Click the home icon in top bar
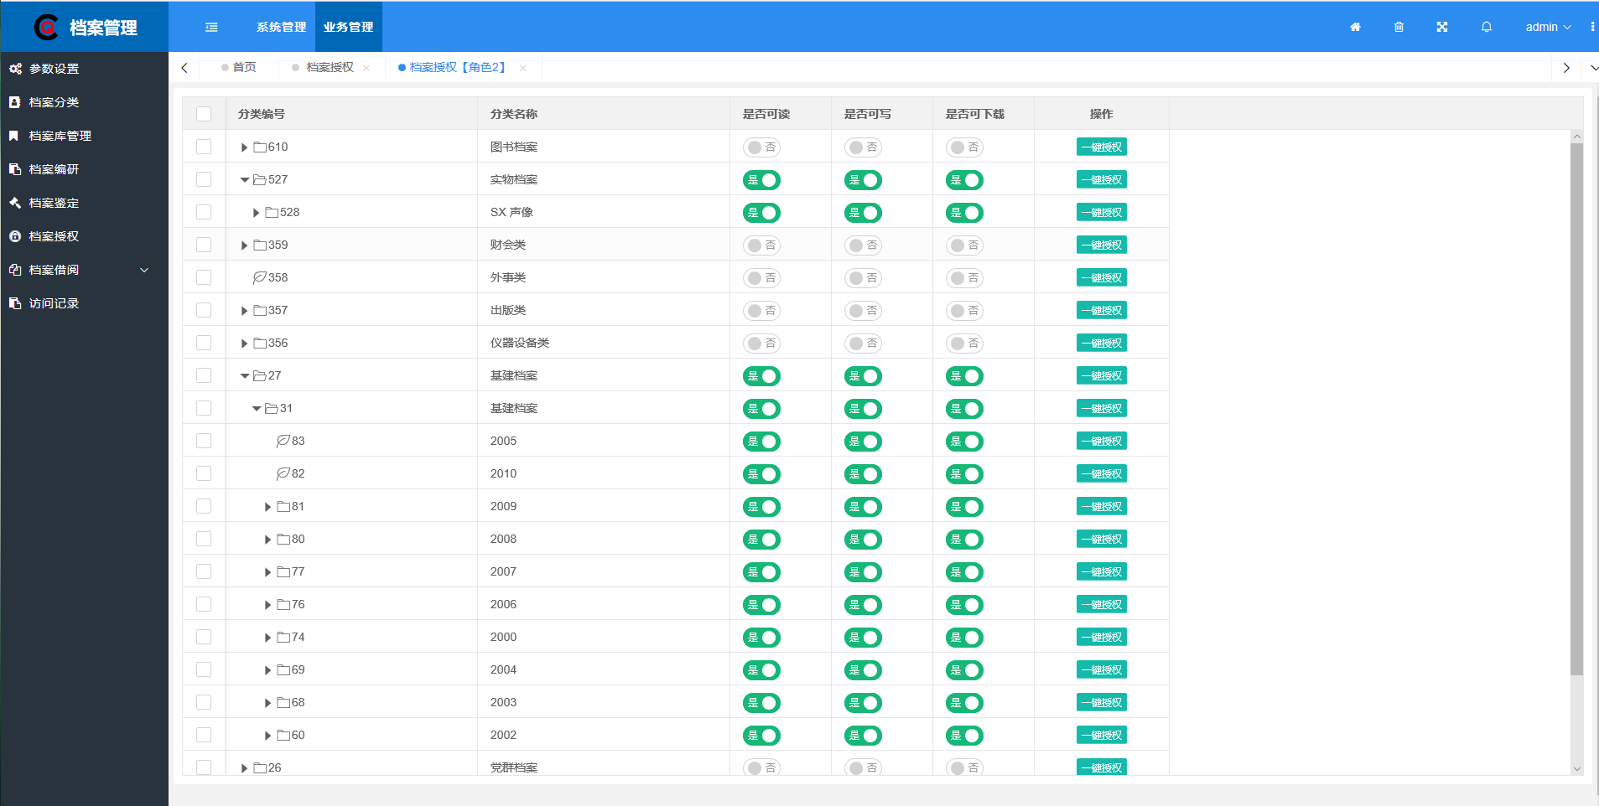 [1355, 27]
